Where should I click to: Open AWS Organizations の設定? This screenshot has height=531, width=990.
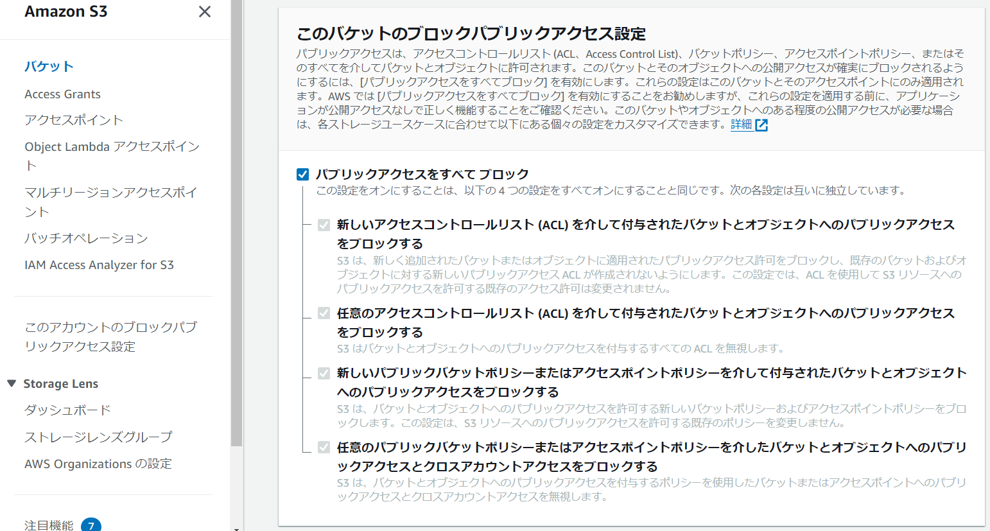coord(98,464)
